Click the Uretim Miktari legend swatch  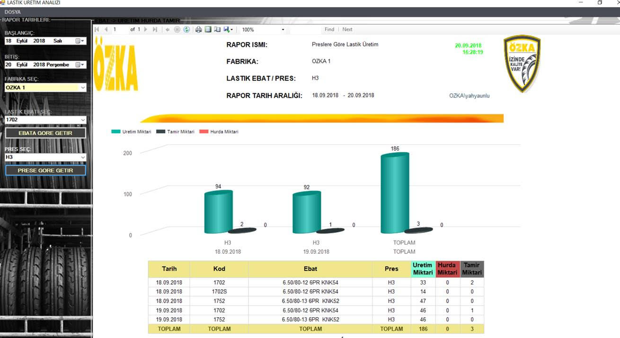116,132
